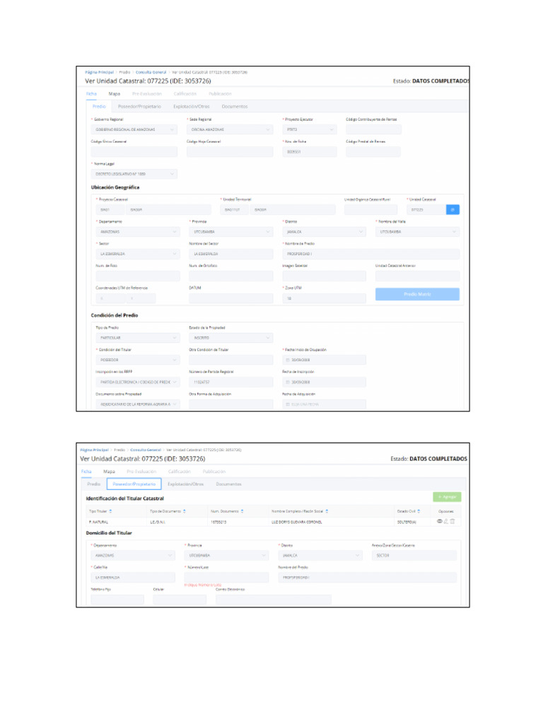Viewport: 543px width, 724px height.
Task: Open Proyecto Ejecutor dropdown
Action: (x=310, y=130)
